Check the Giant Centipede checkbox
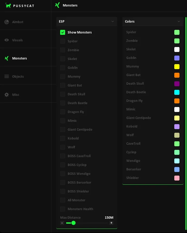The width and height of the screenshot is (187, 233). point(63,130)
